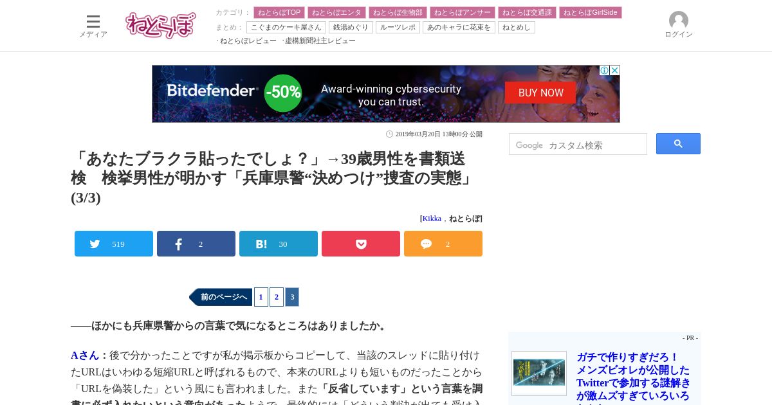Click the Google search magnifier button
Screen dimensions: 772x405
678,144
